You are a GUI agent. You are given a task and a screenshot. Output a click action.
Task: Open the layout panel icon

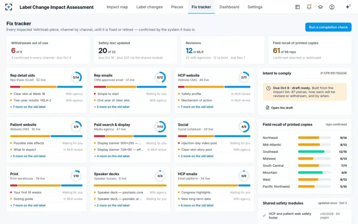(x=297, y=7)
